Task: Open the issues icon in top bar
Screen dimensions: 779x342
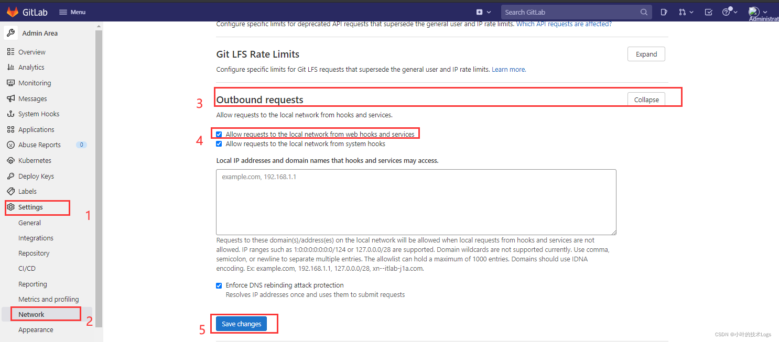Action: point(664,12)
